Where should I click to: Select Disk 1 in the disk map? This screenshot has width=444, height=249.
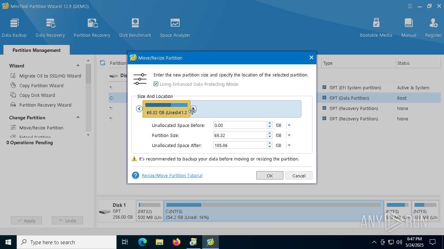click(117, 211)
